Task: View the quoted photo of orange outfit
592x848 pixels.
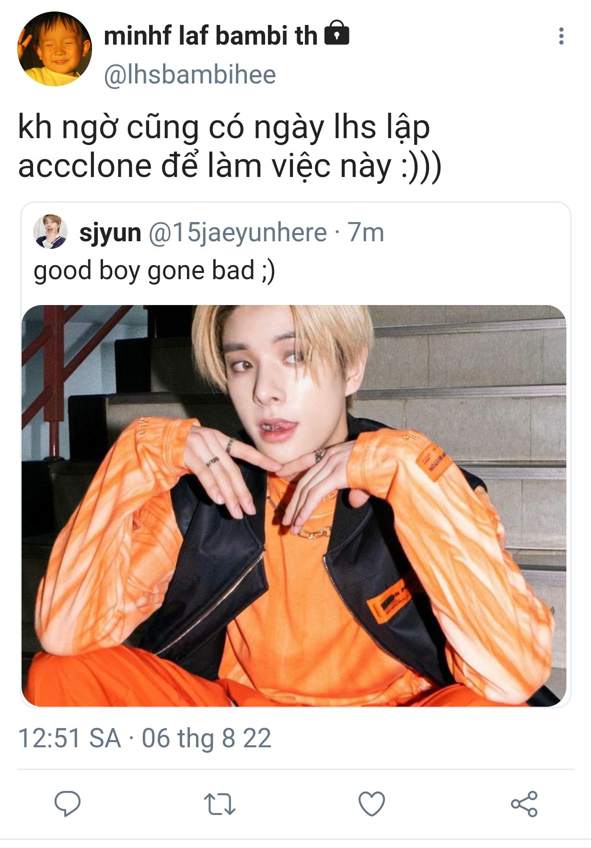Action: (x=294, y=506)
